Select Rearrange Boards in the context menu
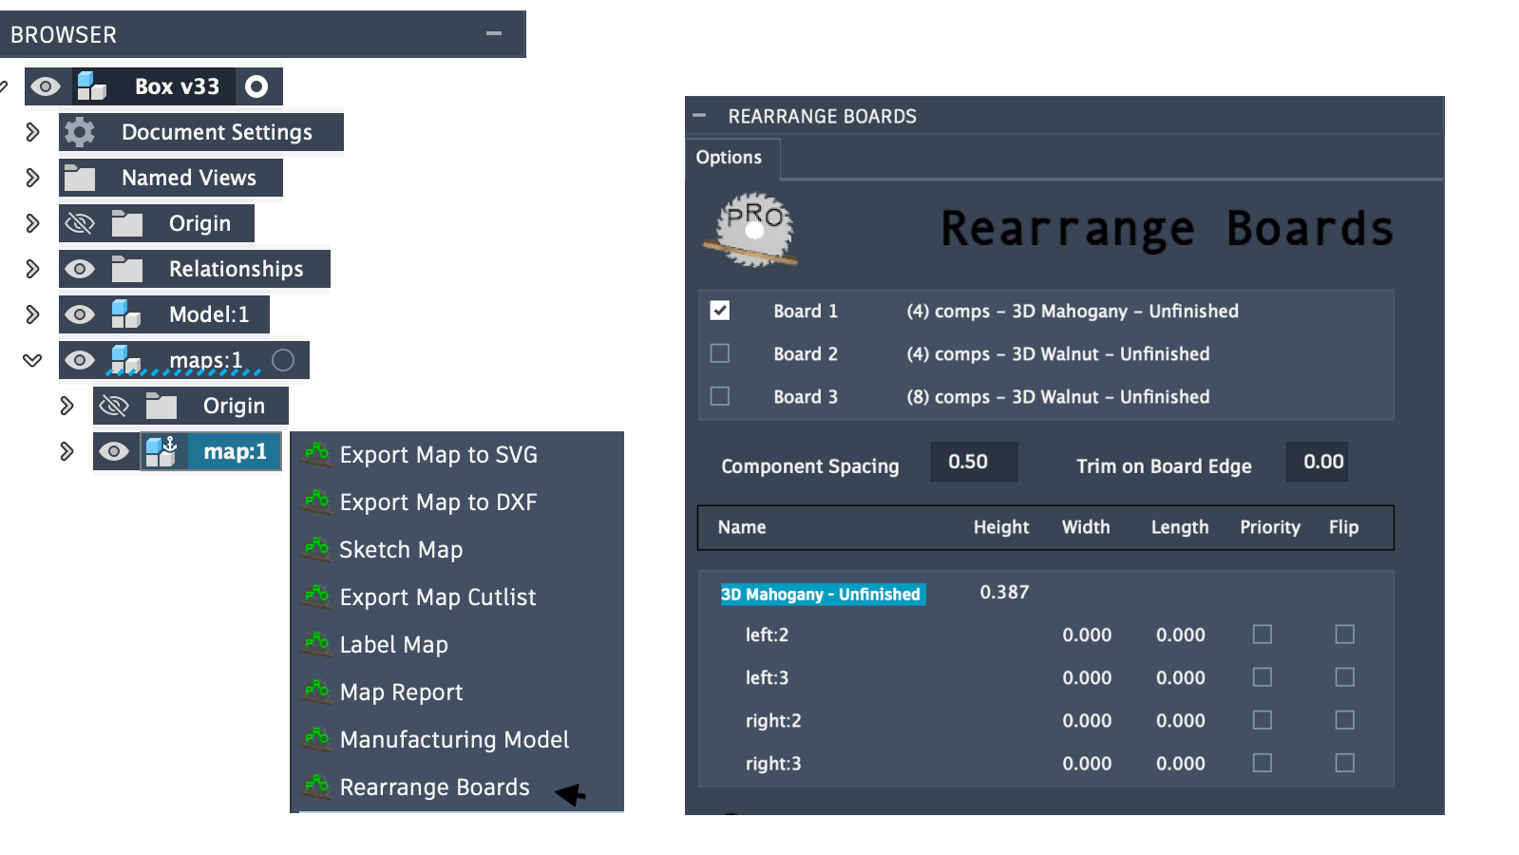 434,787
